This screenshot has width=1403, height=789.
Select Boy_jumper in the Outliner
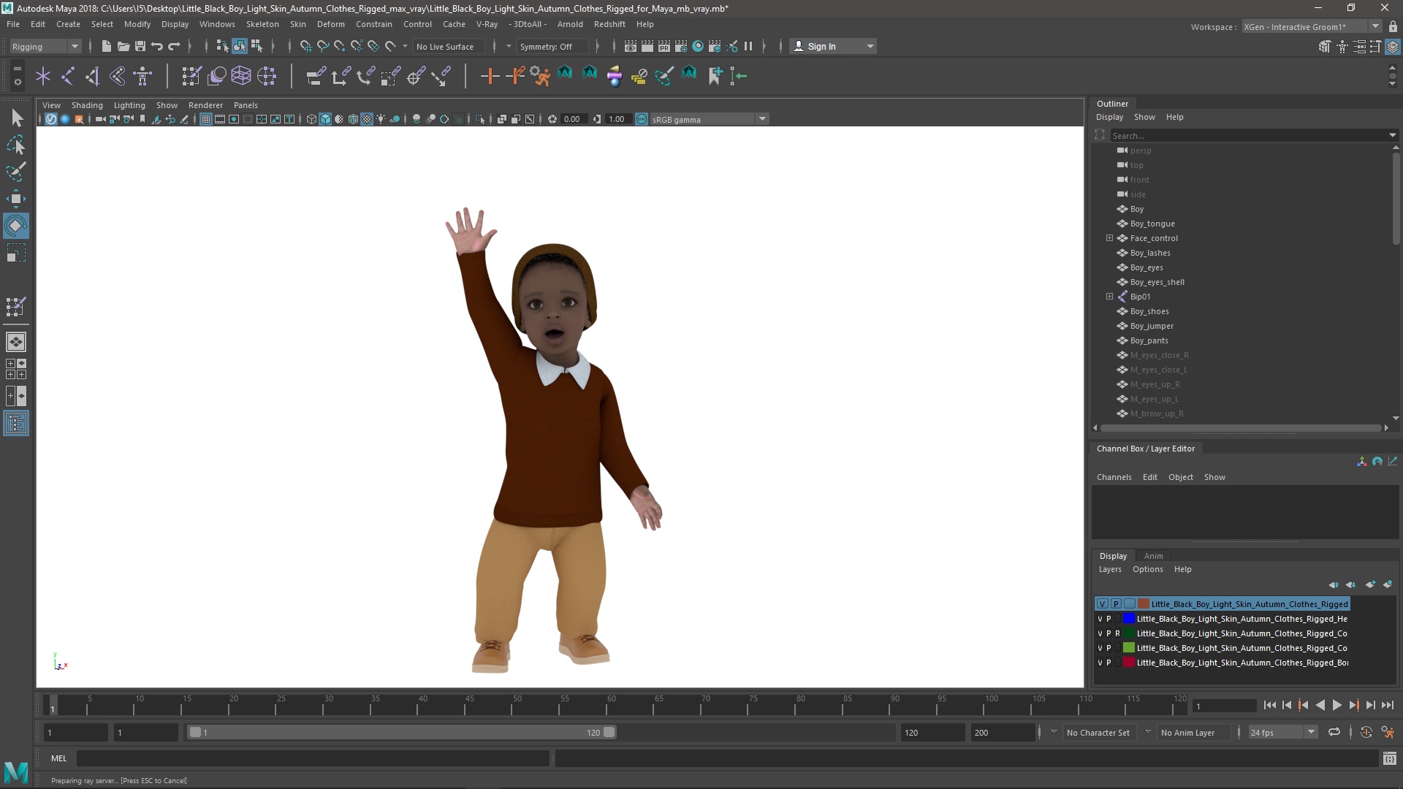tap(1152, 326)
